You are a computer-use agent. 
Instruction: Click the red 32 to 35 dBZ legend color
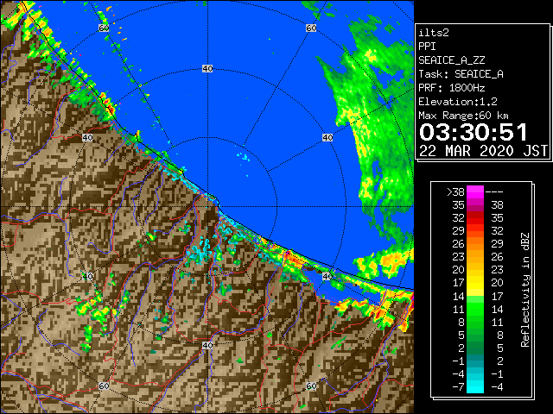coord(475,218)
